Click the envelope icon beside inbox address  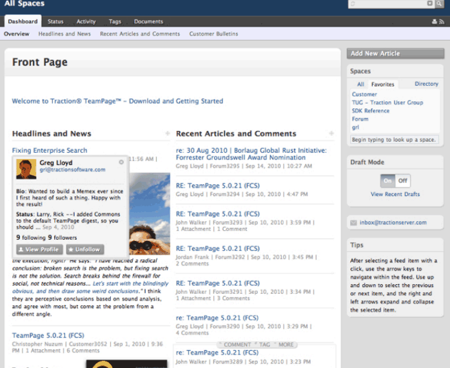click(x=353, y=222)
